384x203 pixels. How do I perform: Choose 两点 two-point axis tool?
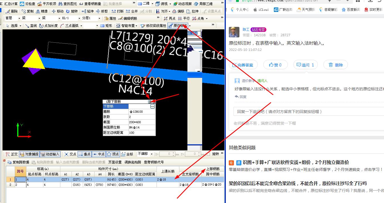[170, 19]
